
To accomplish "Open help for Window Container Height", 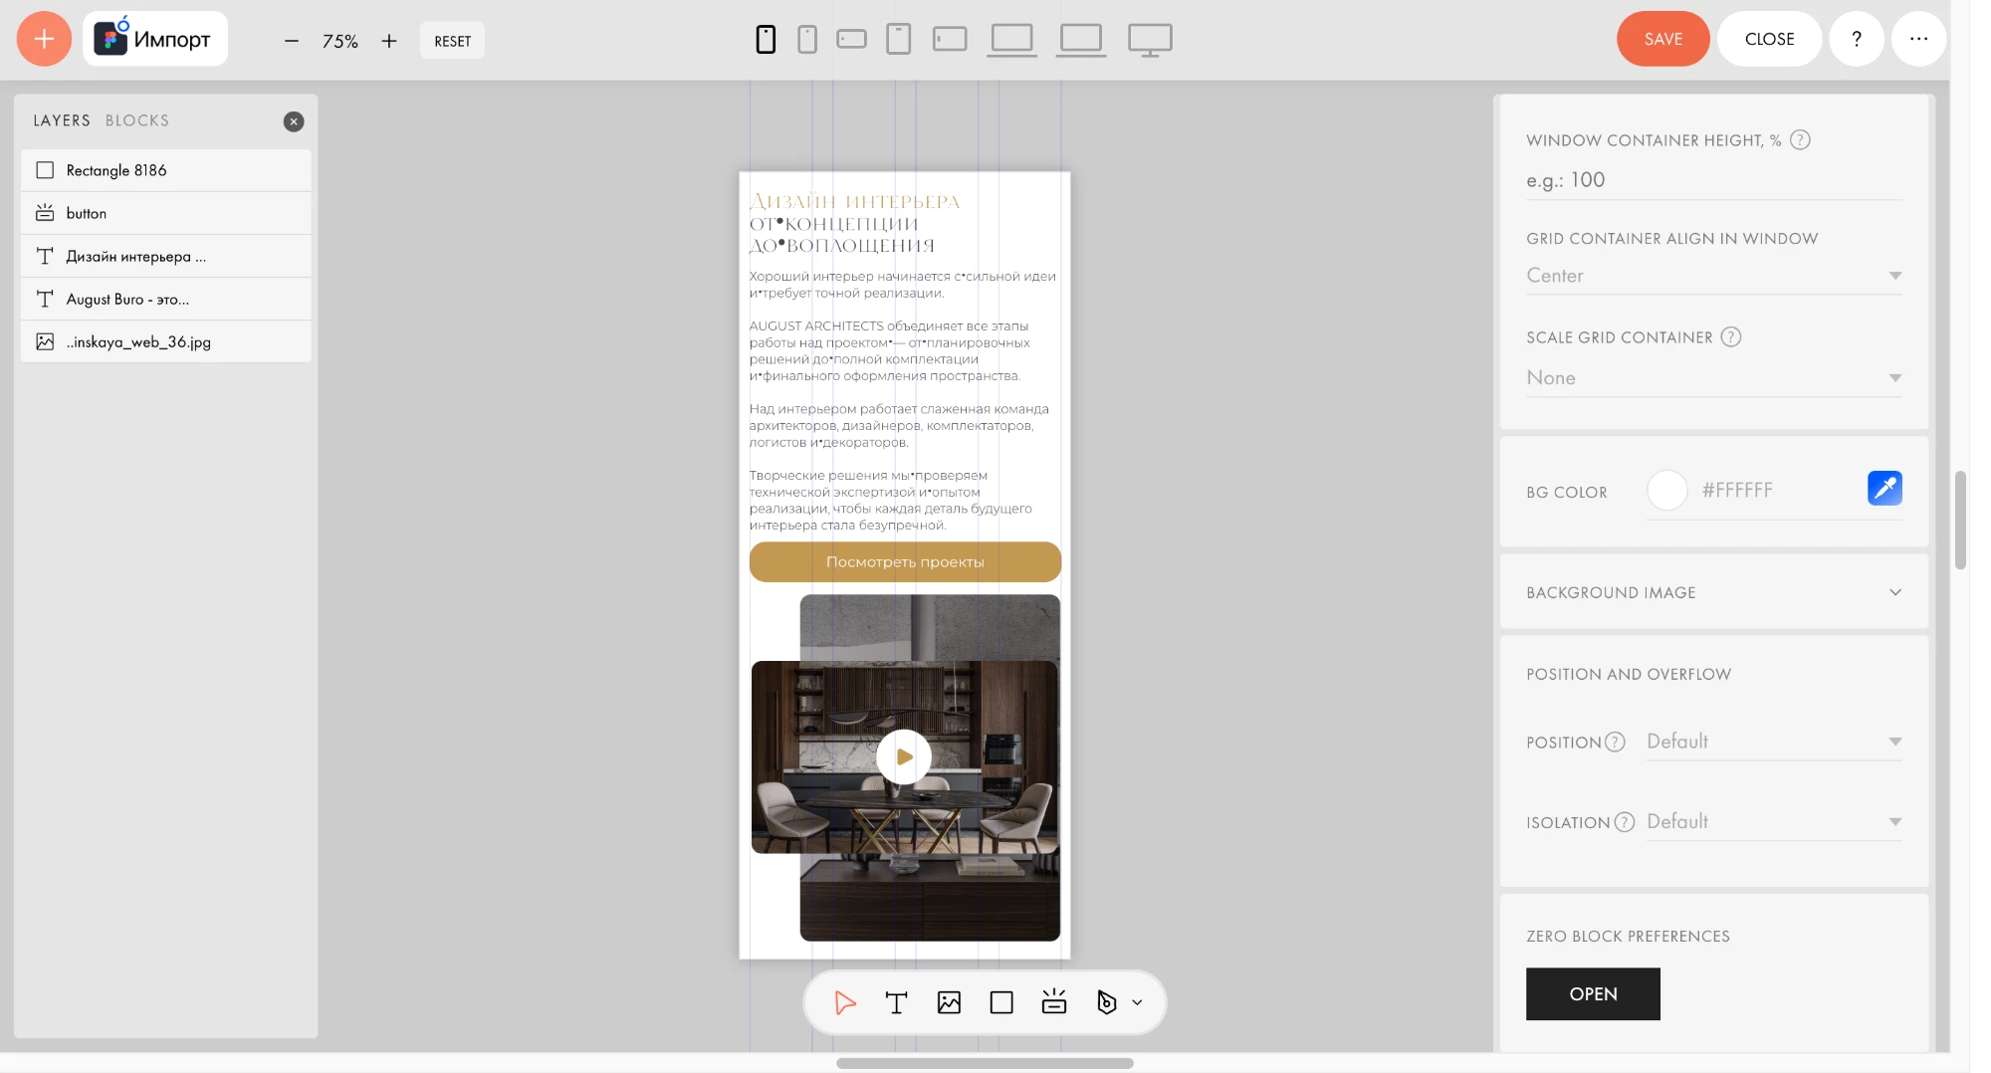I will tap(1800, 140).
